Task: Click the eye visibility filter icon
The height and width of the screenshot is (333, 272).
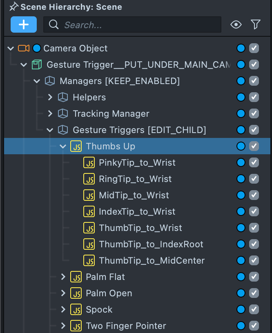Action: [x=236, y=25]
